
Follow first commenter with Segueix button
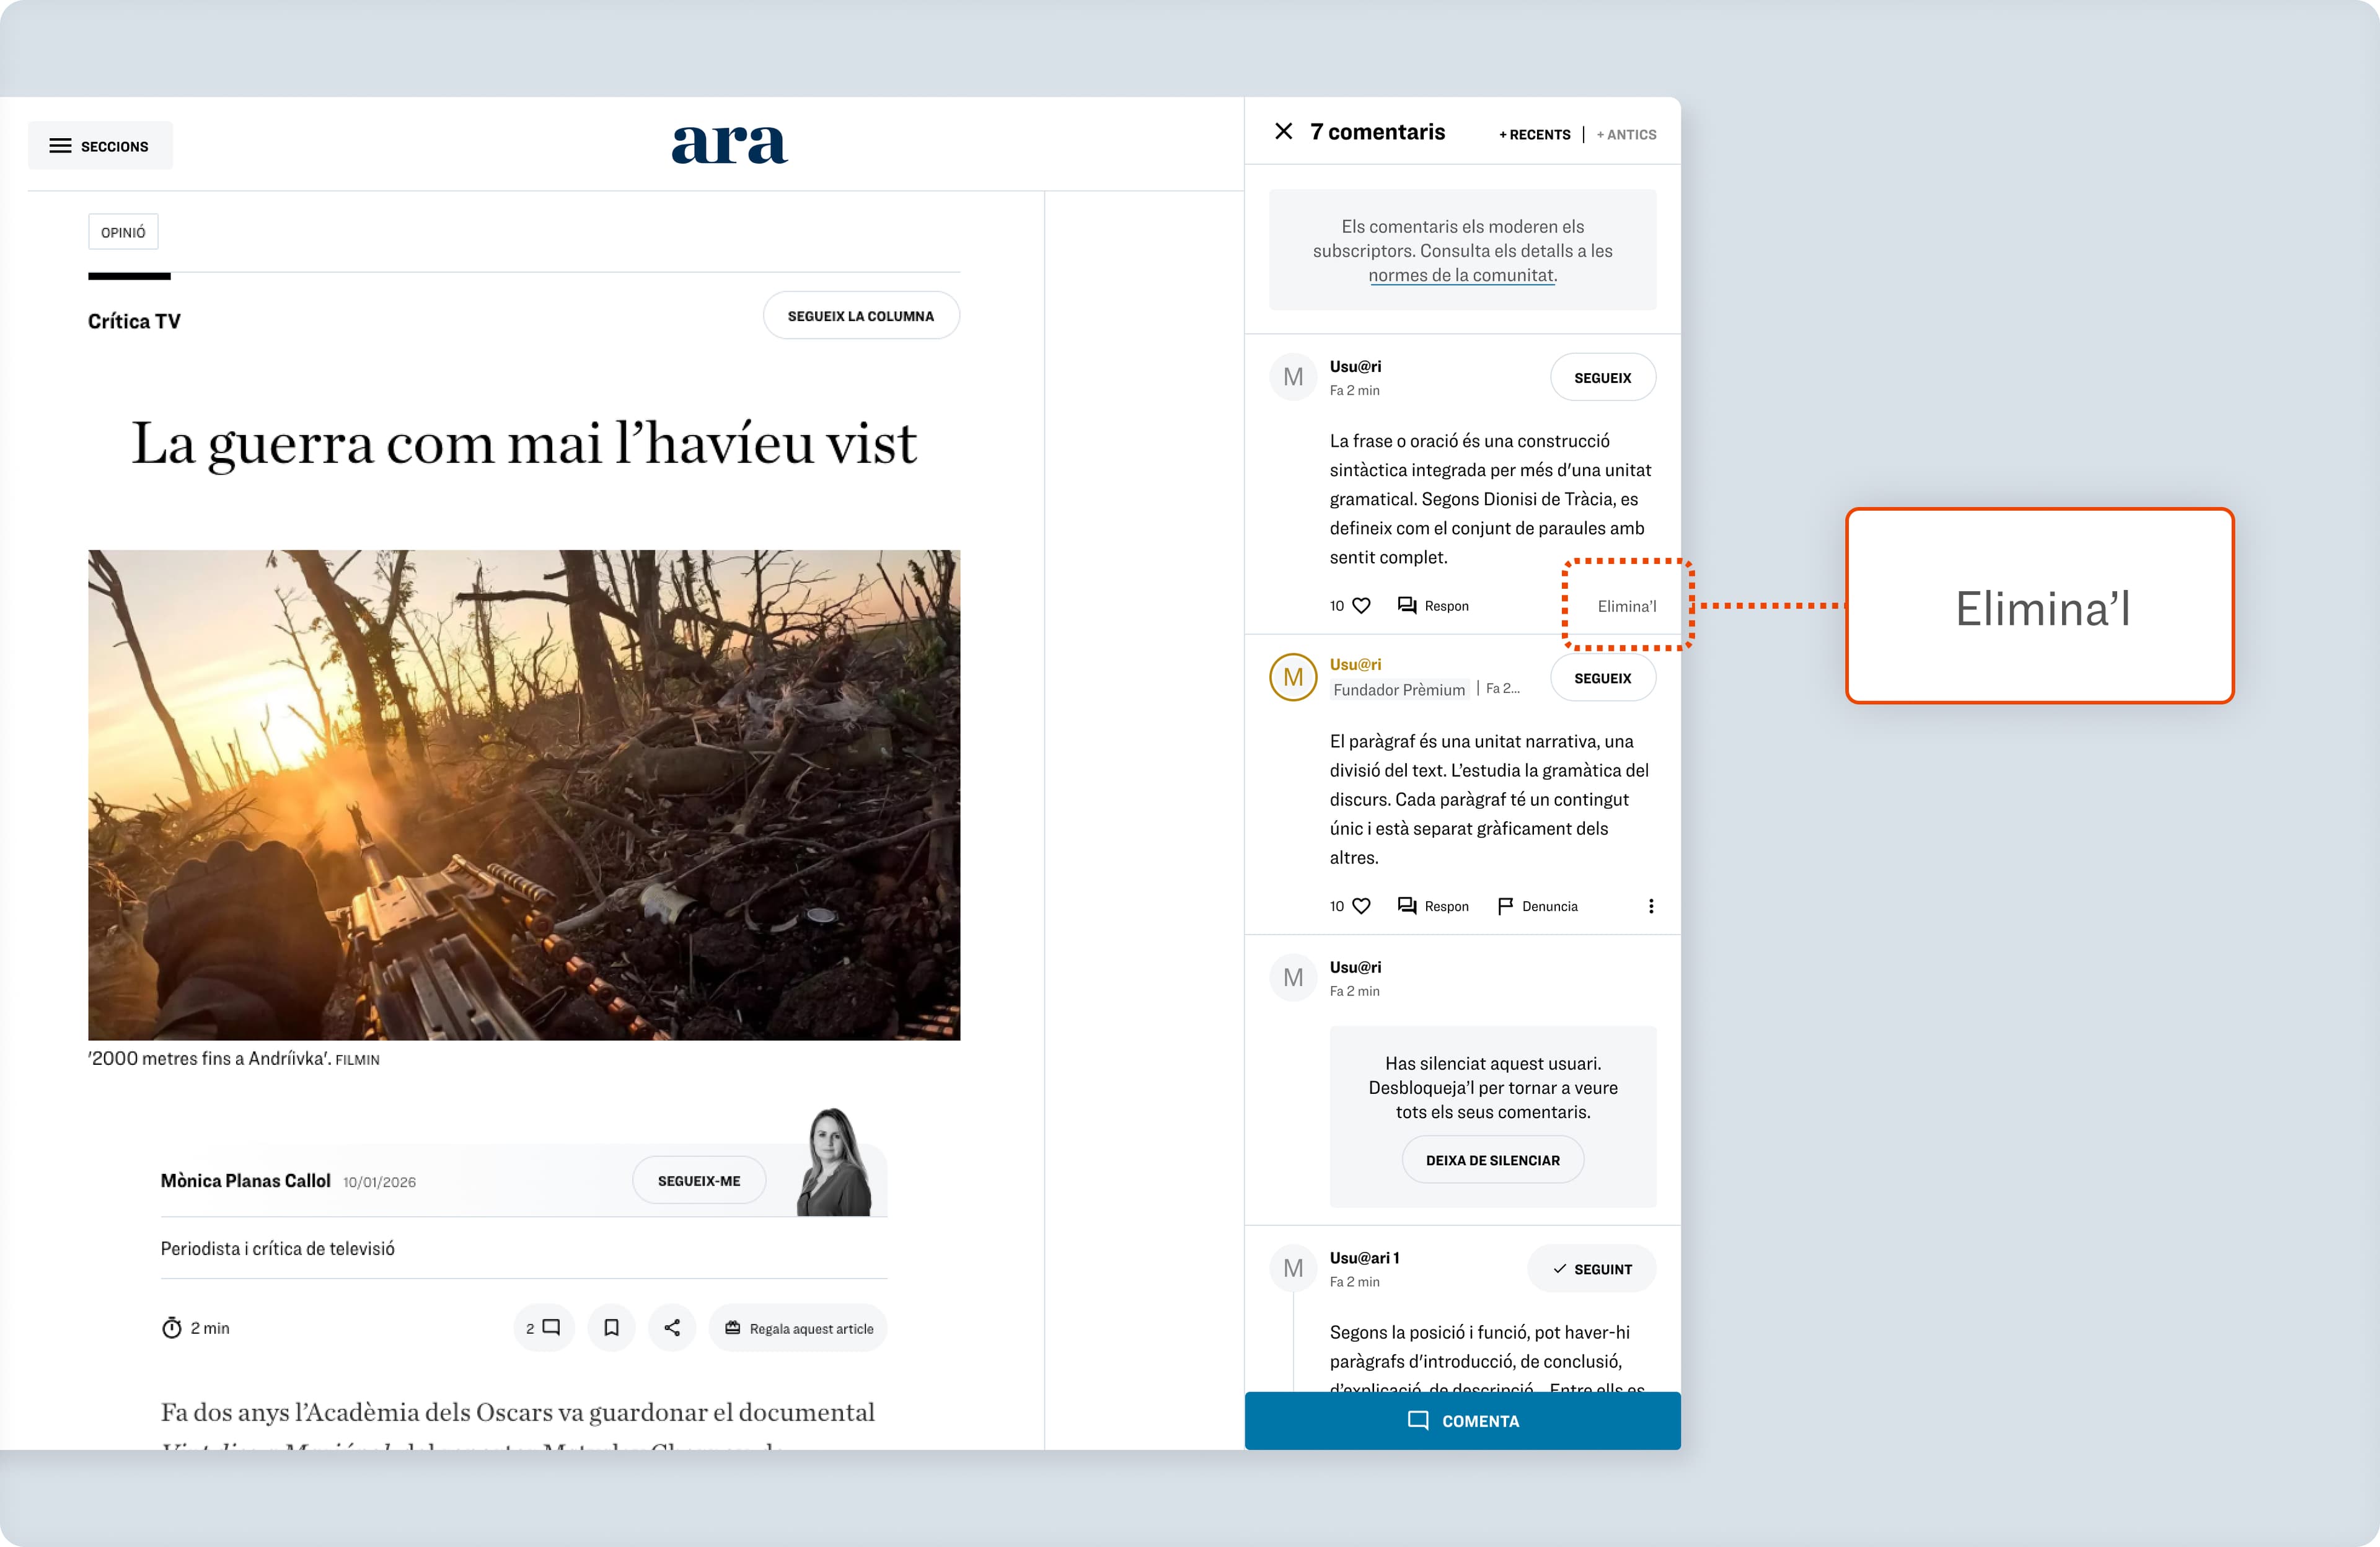pyautogui.click(x=1602, y=378)
